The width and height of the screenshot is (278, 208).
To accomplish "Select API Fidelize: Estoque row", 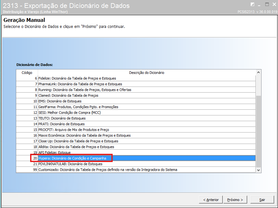I will pos(136,153).
